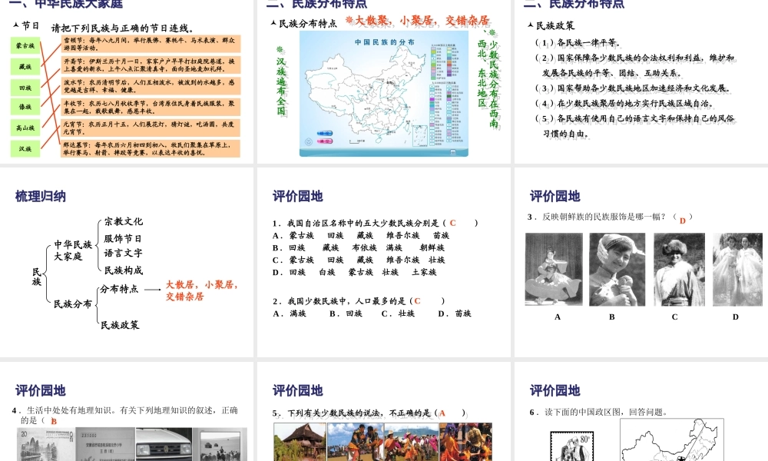Screen dimensions: 768x461
Task: Open costume photo labeled B
Action: 617,270
